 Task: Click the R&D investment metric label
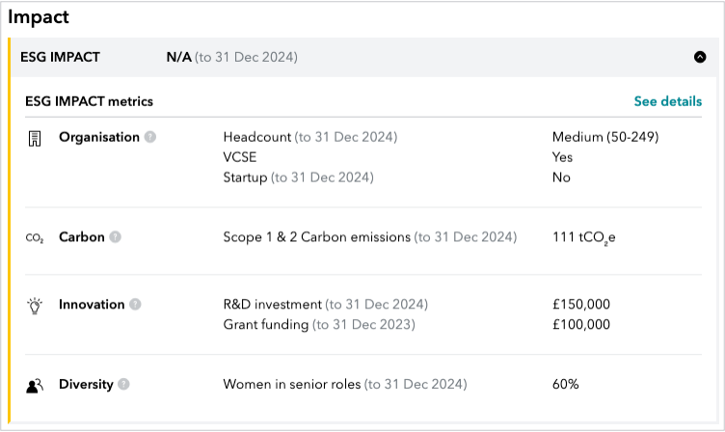[272, 305]
